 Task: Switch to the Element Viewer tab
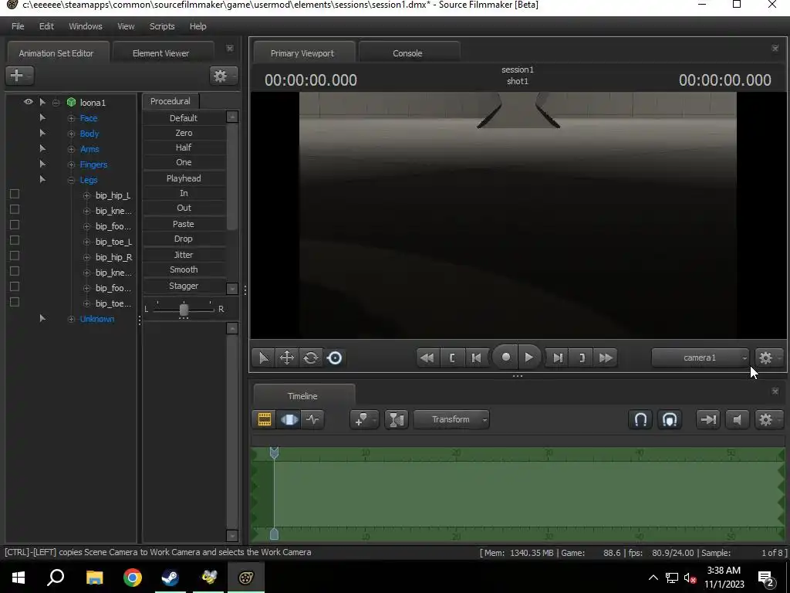[x=160, y=53]
